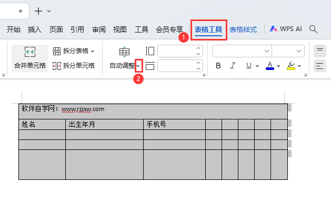Expand underline style dropdown arrow
This screenshot has width=331, height=202.
click(x=257, y=66)
